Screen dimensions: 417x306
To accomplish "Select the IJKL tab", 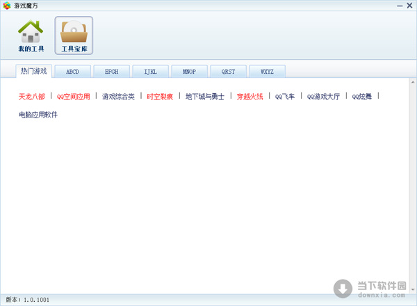I will point(151,72).
